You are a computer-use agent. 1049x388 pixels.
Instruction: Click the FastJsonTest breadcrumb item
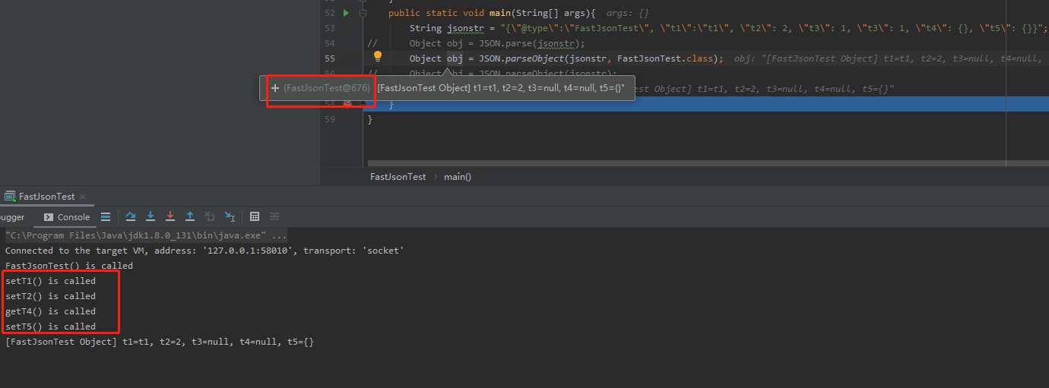(398, 176)
